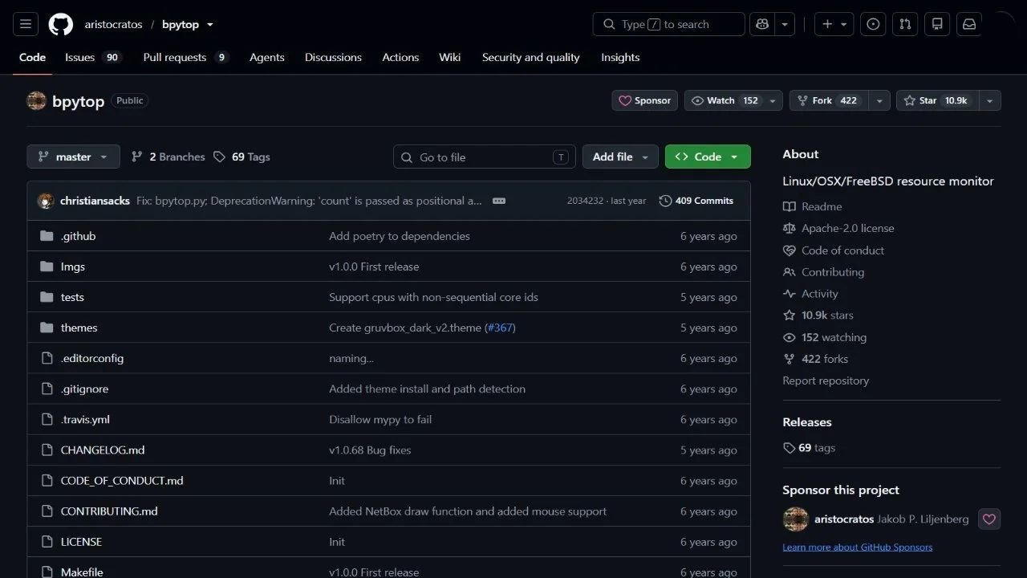Click the Sponsor button
This screenshot has width=1027, height=578.
(x=645, y=101)
